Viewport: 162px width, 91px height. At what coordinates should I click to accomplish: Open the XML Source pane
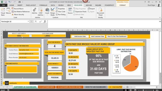[x=70, y=11]
